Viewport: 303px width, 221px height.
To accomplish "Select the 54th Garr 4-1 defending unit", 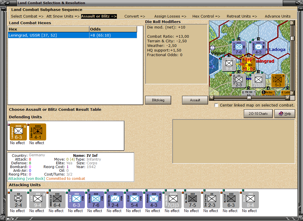I will 38,132.
